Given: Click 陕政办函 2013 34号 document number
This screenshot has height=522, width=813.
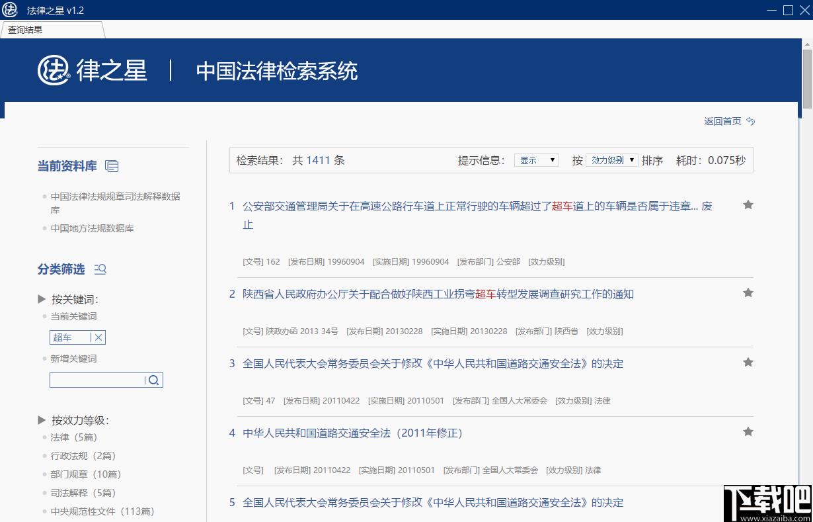Looking at the screenshot, I should pos(291,331).
